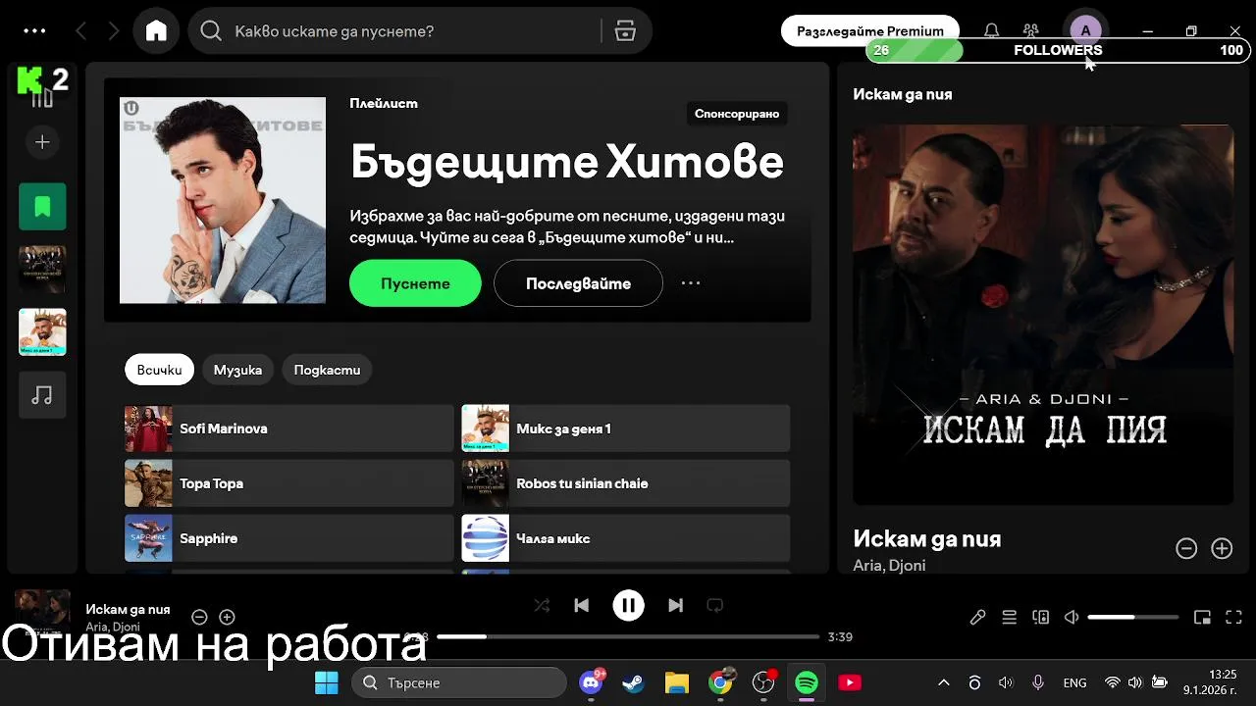
Task: Click minus icon in now-playing bar
Action: (199, 617)
